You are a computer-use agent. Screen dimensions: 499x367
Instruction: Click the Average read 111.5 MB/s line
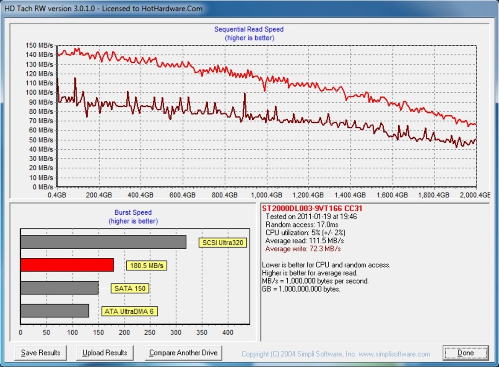(304, 241)
